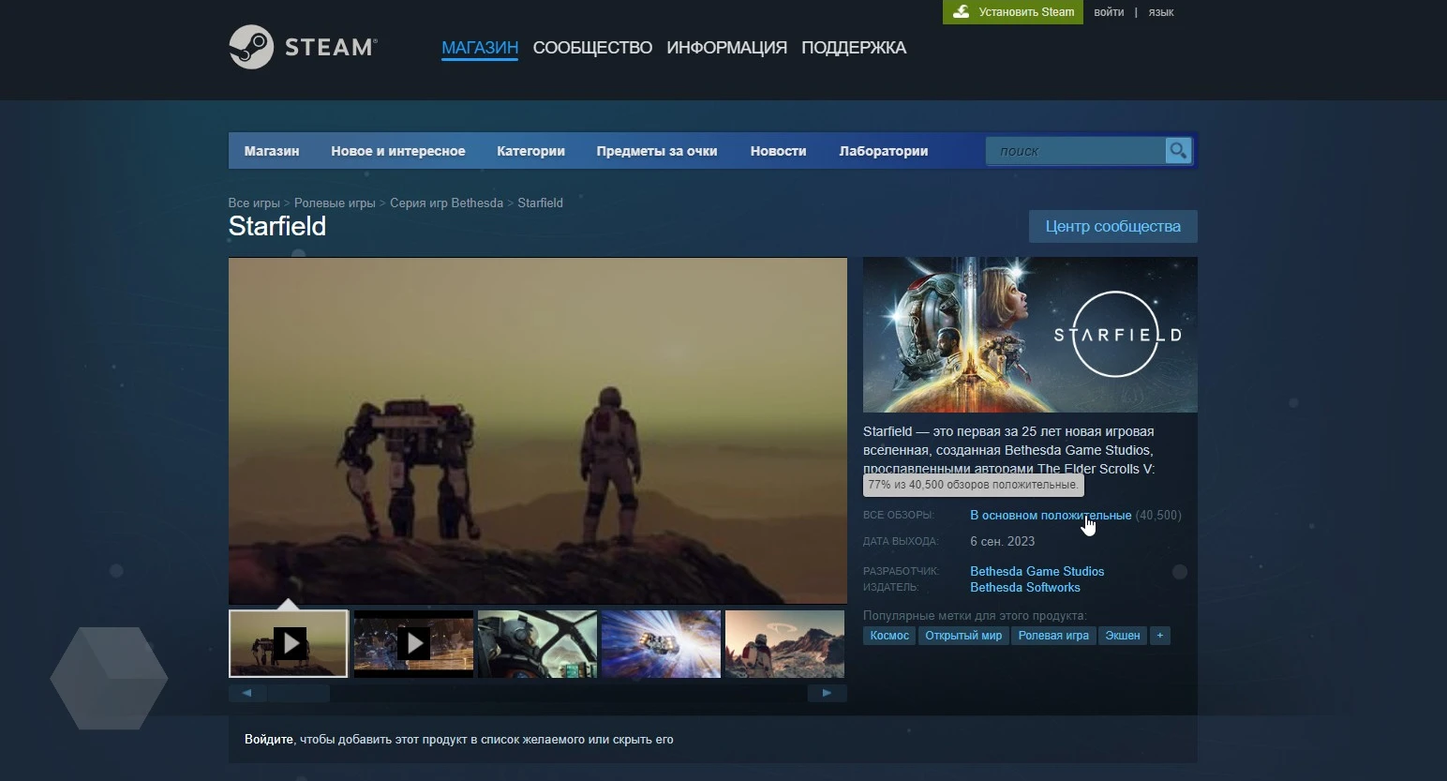Open Центр сообщества button
Viewport: 1447px width, 781px height.
tap(1113, 226)
